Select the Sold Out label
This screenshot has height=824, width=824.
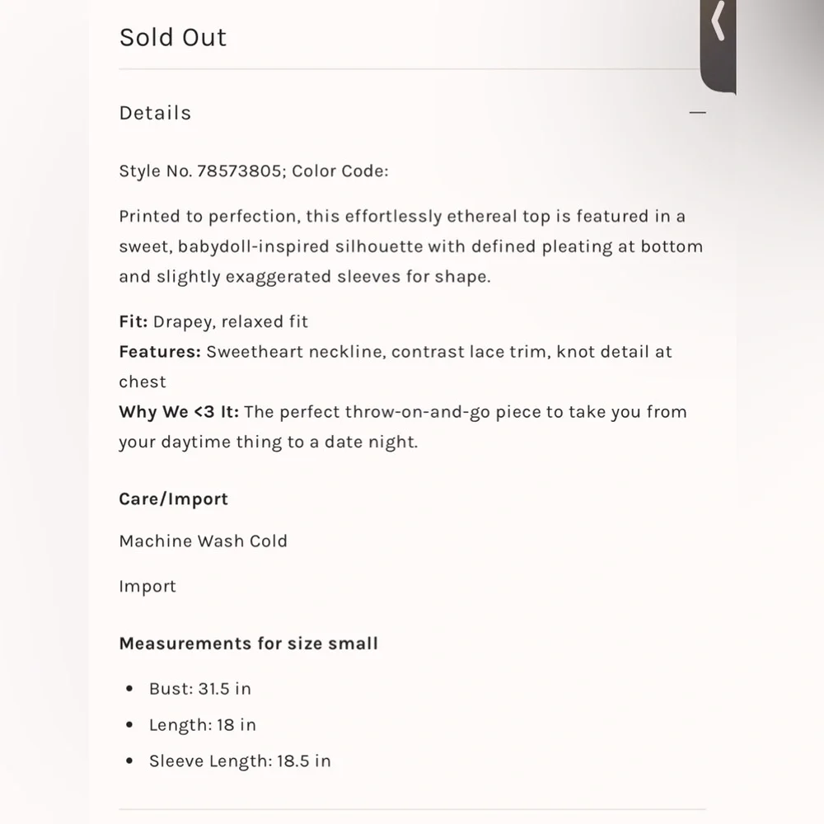(173, 37)
